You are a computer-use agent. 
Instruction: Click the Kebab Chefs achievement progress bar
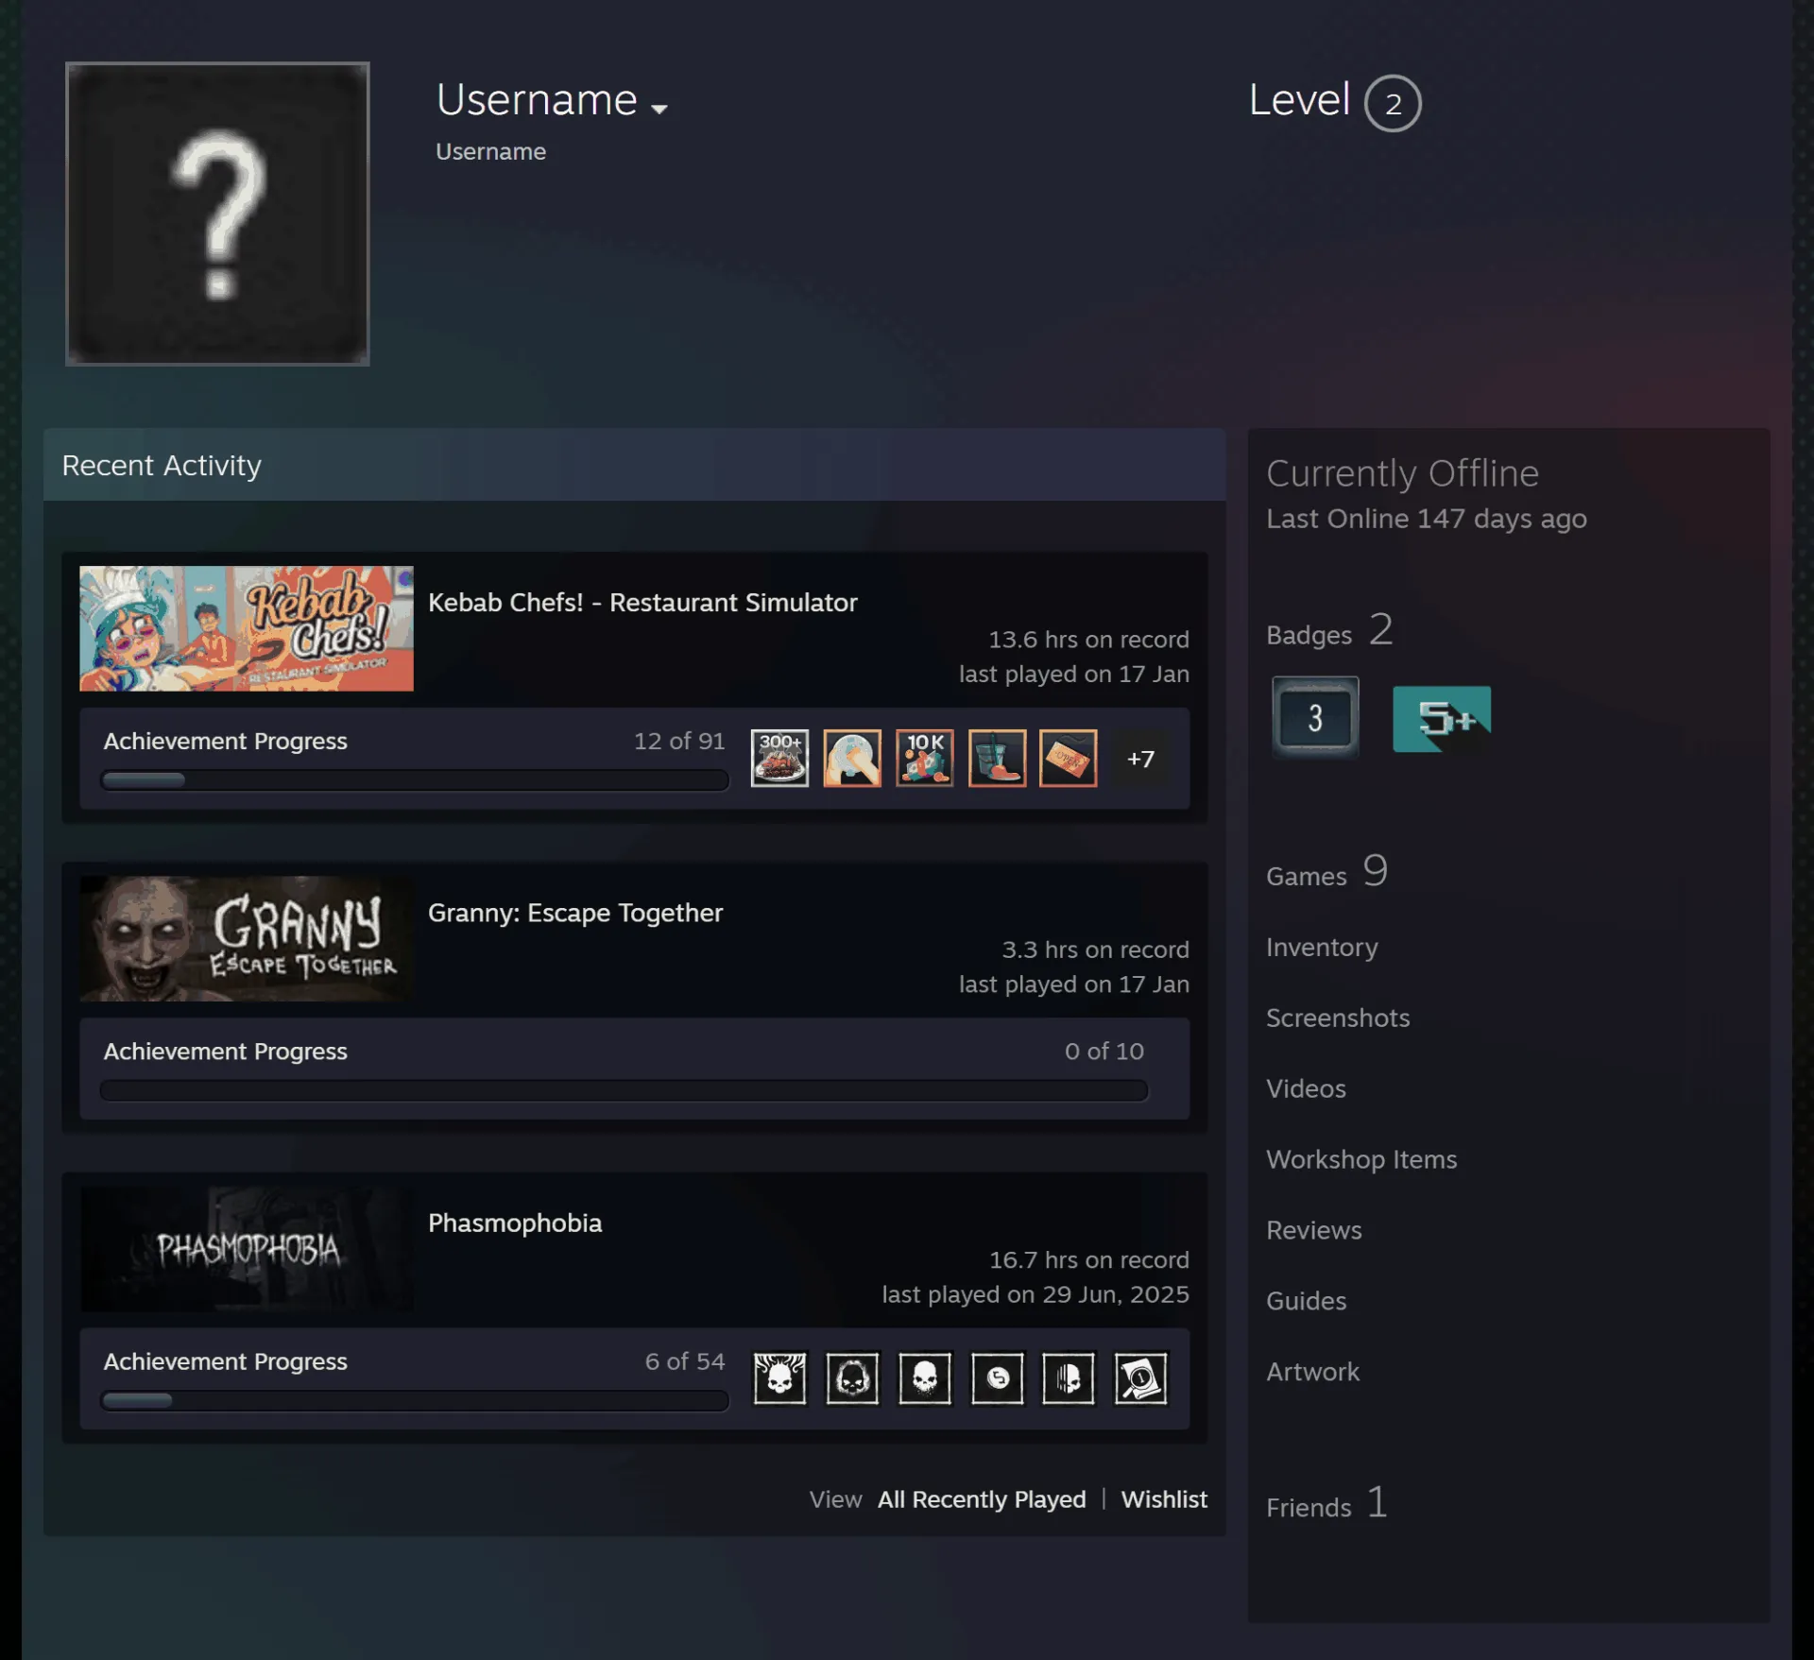415,780
